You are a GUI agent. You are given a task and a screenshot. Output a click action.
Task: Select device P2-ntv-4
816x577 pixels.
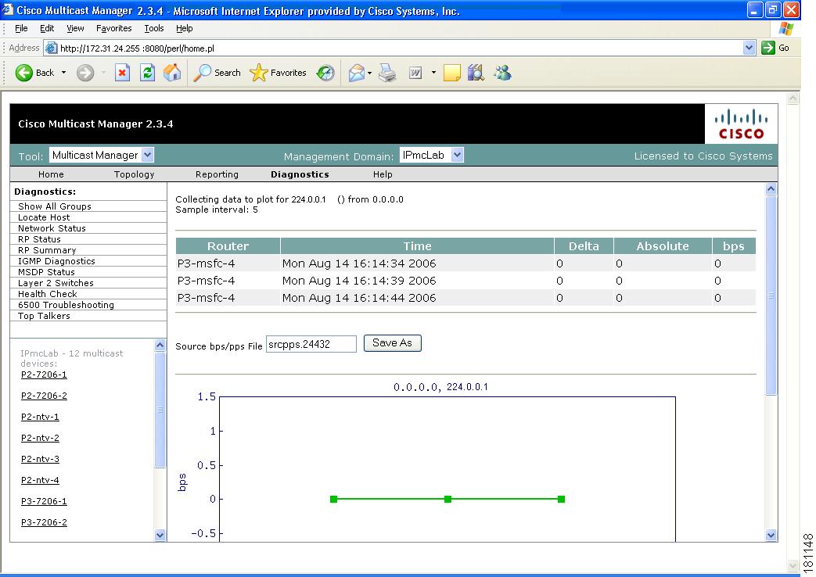(40, 480)
